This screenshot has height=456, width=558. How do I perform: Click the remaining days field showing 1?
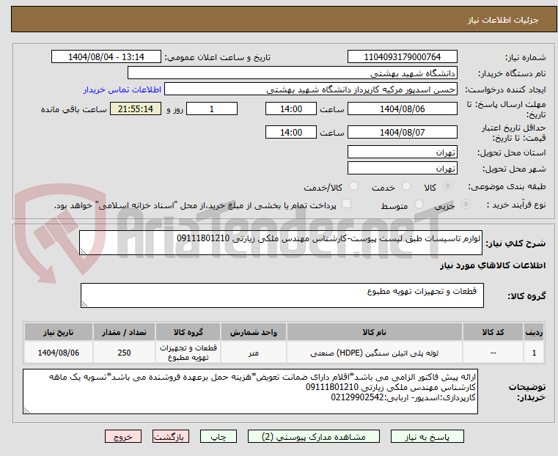pyautogui.click(x=212, y=109)
